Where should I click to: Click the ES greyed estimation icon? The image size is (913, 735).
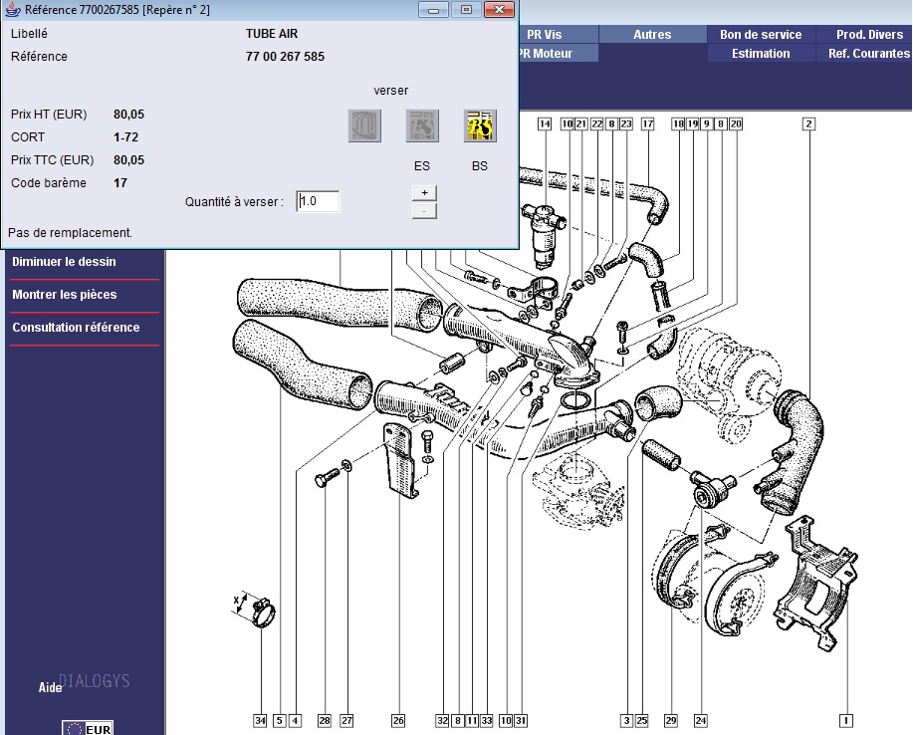tap(422, 125)
